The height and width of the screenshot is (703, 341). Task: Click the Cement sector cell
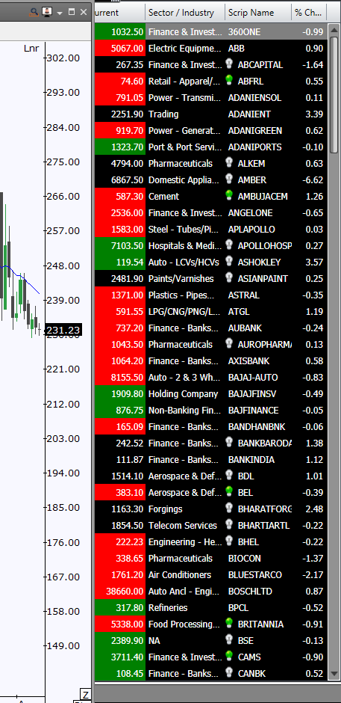185,196
